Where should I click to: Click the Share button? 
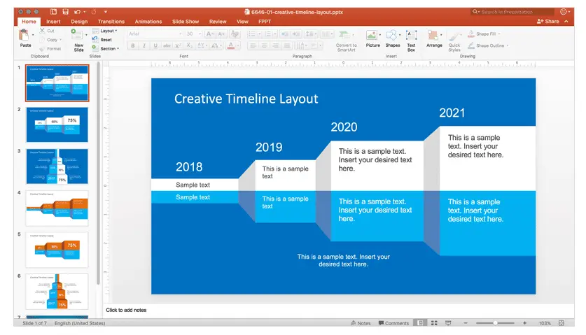coord(548,21)
